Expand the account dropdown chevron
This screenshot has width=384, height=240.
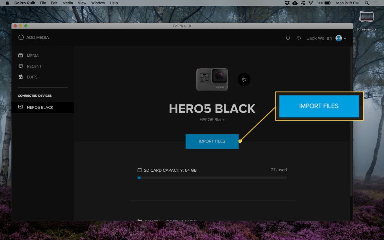[x=345, y=38]
